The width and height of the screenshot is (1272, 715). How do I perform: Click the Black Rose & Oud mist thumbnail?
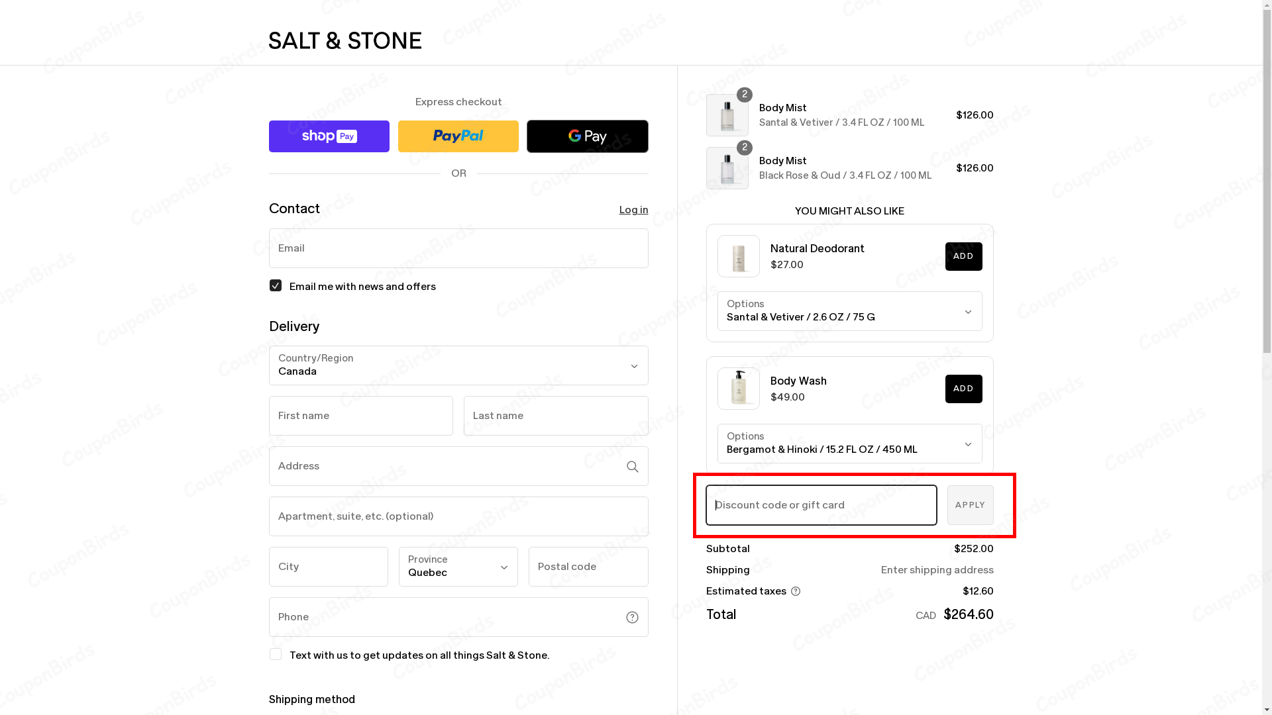tap(727, 168)
